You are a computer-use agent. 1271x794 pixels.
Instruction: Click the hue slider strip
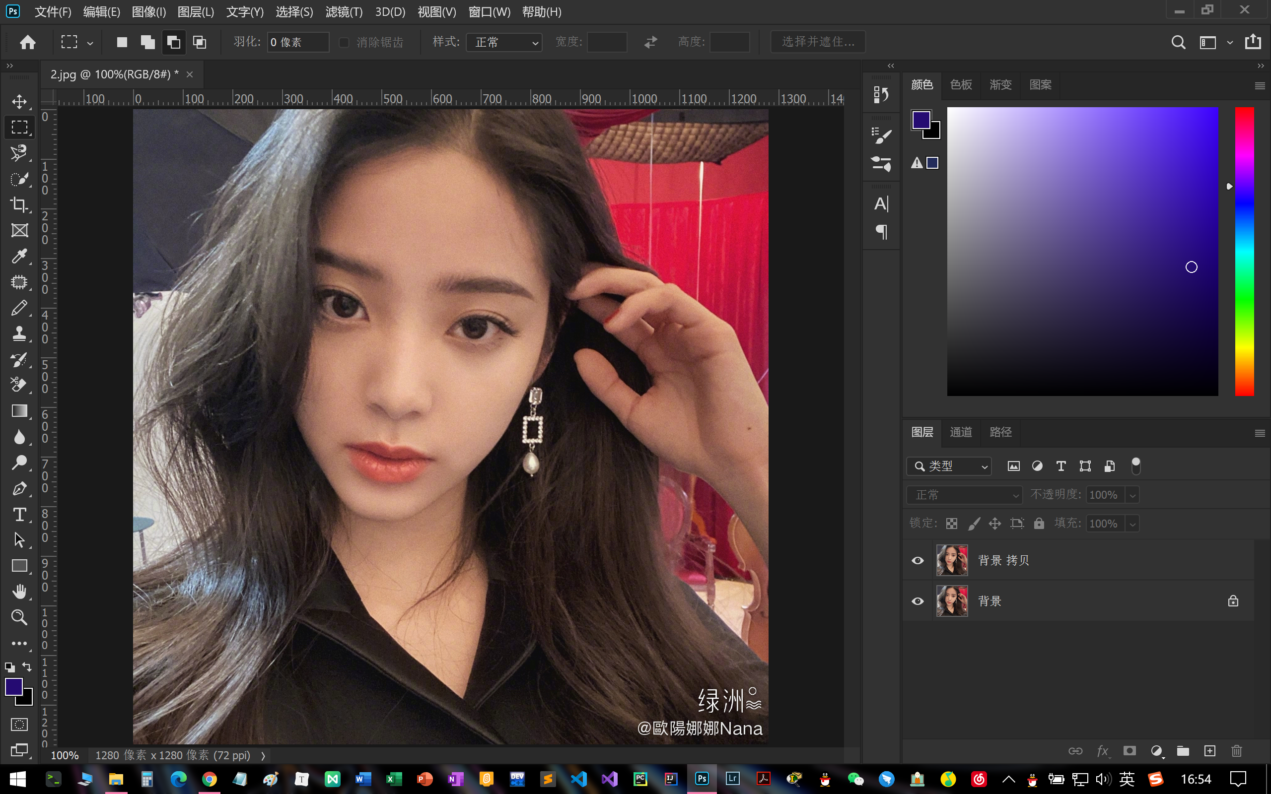coord(1244,251)
